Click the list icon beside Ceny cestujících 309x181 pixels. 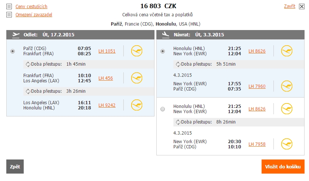point(9,7)
